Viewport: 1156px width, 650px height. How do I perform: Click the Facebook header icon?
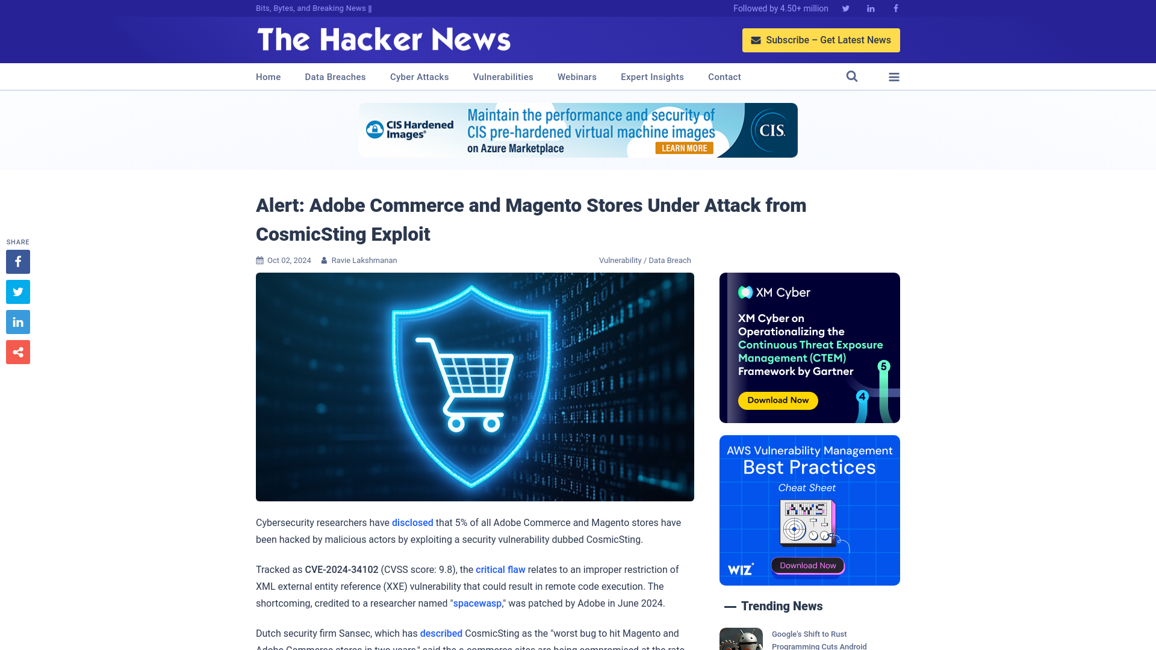pyautogui.click(x=895, y=8)
